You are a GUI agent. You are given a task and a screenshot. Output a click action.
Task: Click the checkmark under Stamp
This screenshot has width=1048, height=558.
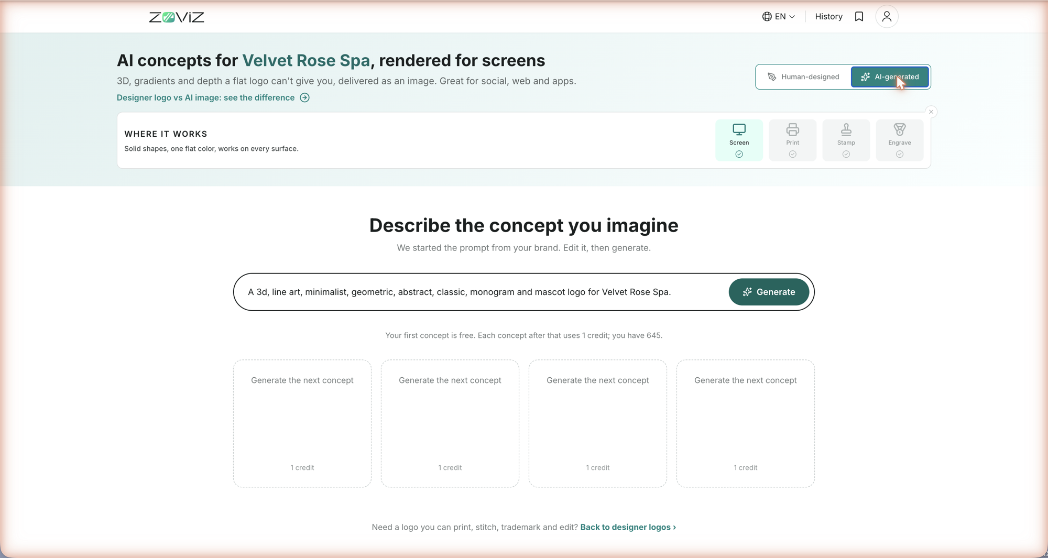pyautogui.click(x=846, y=154)
